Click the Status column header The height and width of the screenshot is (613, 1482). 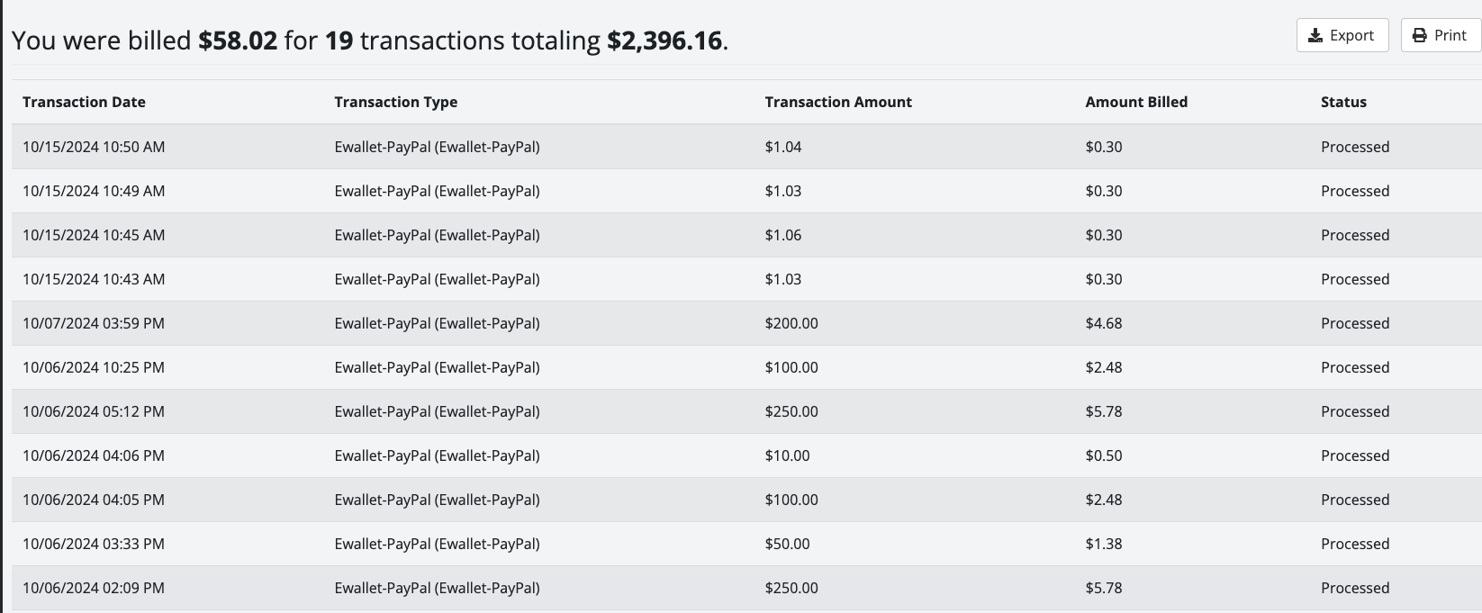point(1343,102)
